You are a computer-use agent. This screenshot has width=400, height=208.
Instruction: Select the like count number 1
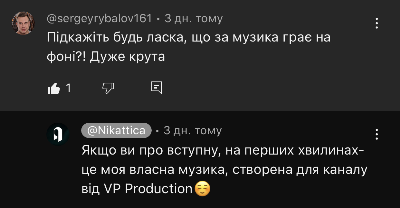coord(68,88)
